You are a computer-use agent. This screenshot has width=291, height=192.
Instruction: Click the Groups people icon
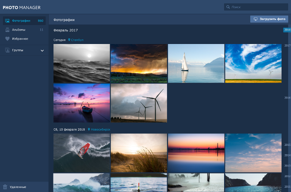click(x=7, y=50)
